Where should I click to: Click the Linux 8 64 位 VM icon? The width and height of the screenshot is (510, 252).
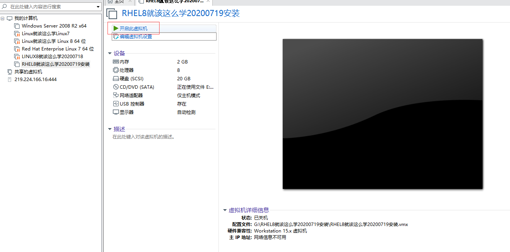(x=17, y=41)
